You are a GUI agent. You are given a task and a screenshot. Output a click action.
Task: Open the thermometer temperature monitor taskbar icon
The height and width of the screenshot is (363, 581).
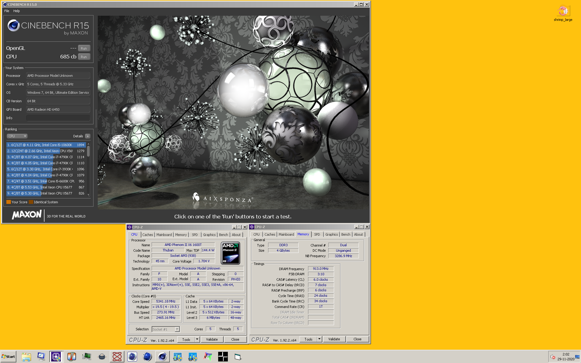pos(72,357)
